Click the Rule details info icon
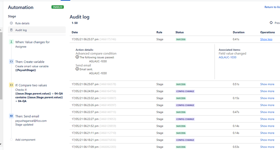Screen dimensions: 280x150 (12, 23)
